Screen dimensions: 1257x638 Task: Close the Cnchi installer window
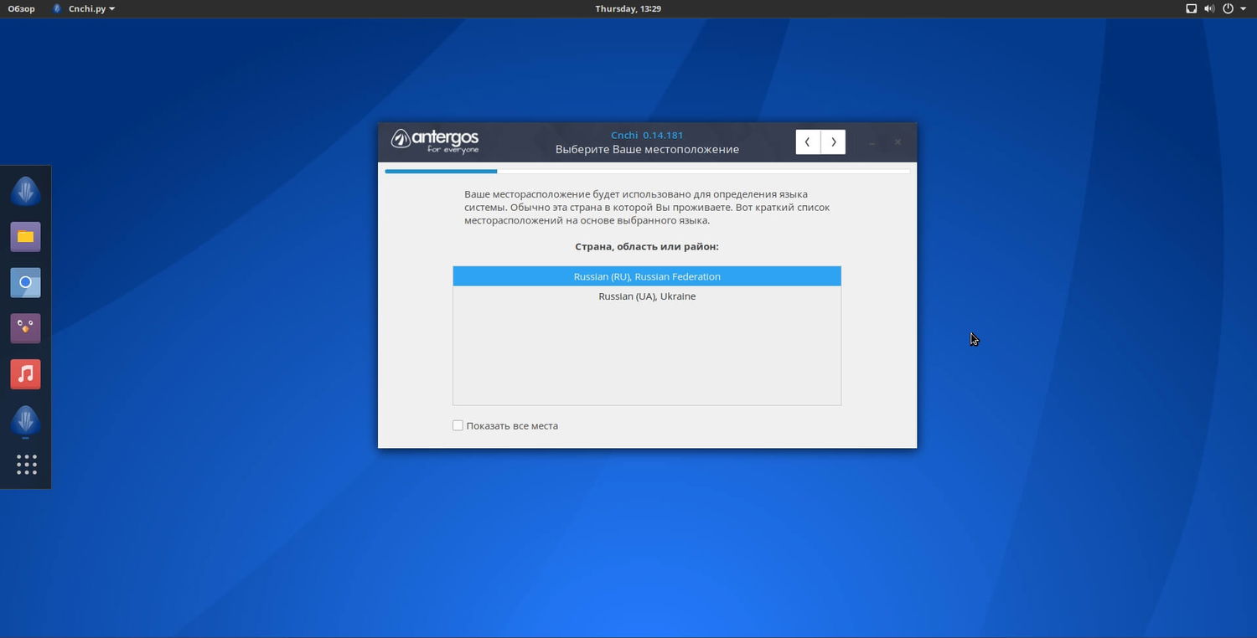tap(897, 142)
